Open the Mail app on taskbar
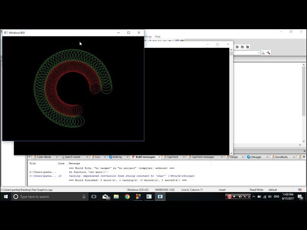This screenshot has height=230, width=307. (106, 196)
